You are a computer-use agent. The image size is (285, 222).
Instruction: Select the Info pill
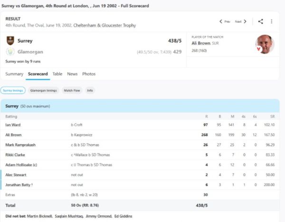90,90
